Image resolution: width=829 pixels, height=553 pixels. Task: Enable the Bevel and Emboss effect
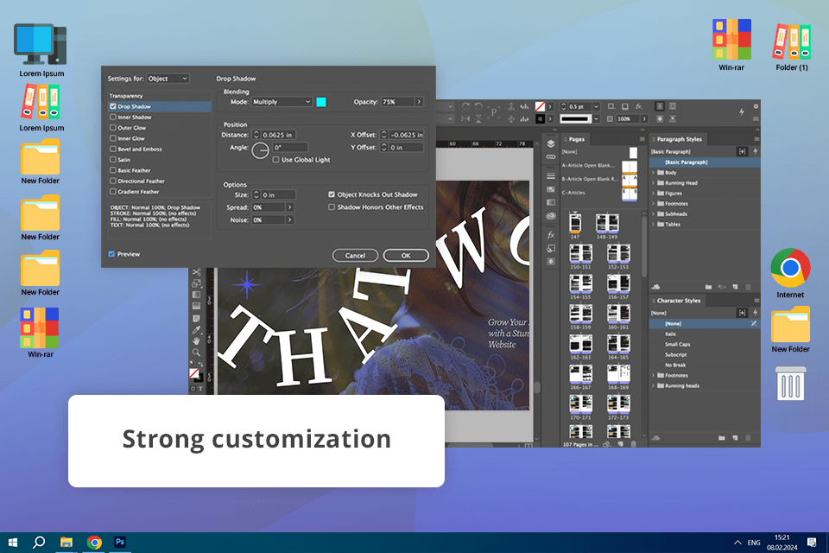point(113,149)
